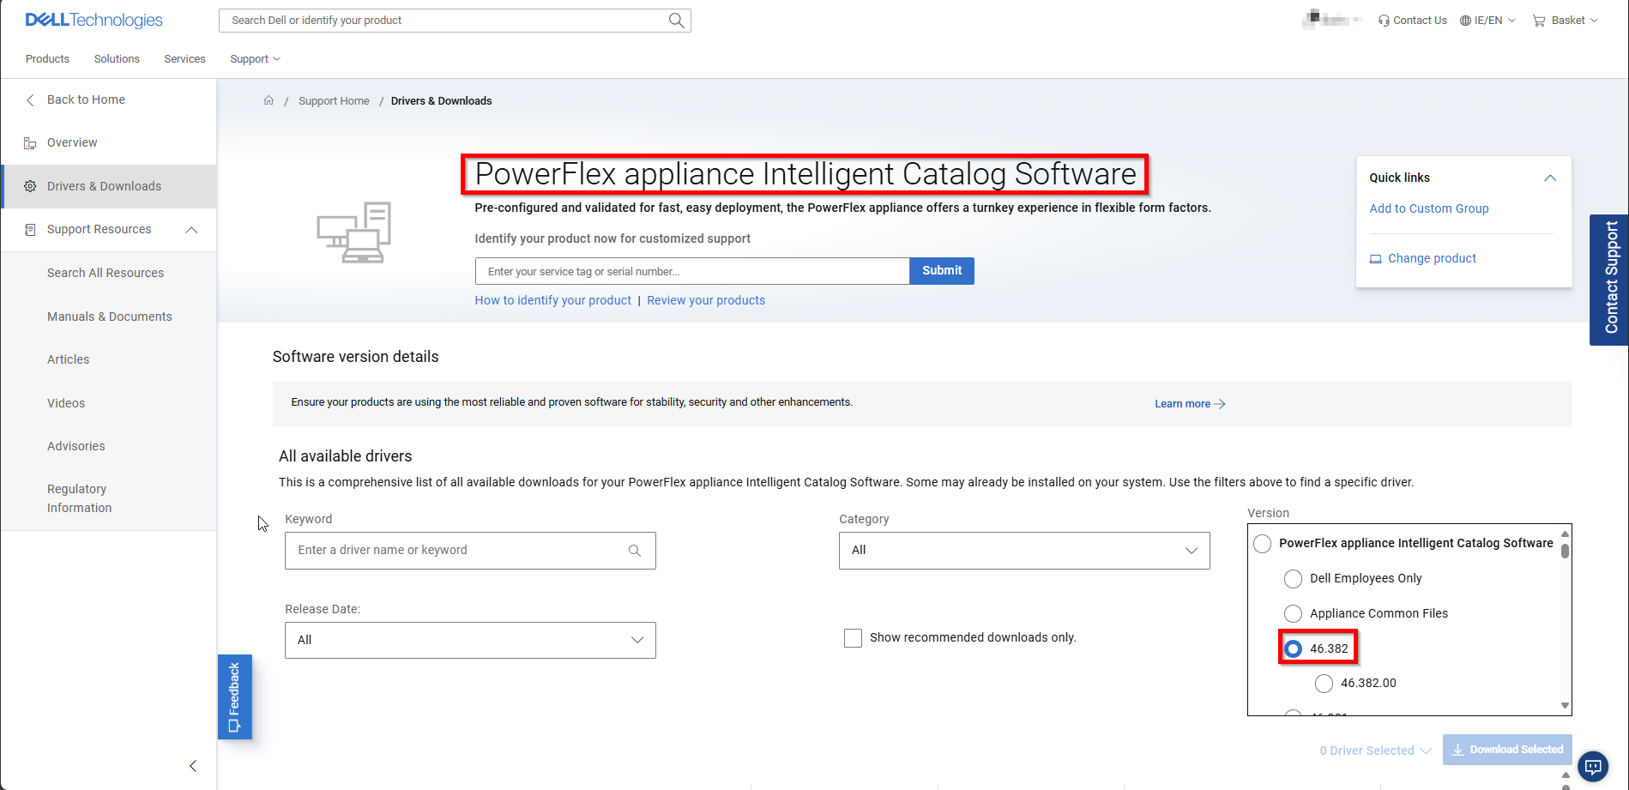
Task: Select the 46.382.00 version radio button
Action: coord(1324,683)
